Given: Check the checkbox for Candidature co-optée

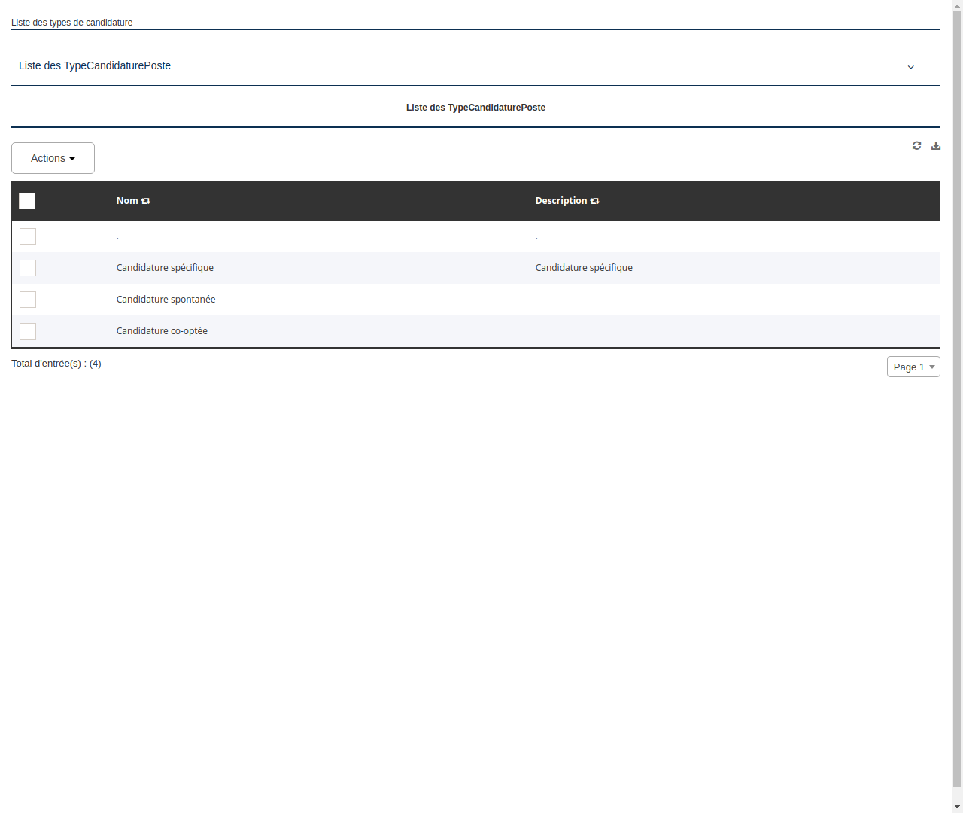Looking at the screenshot, I should 28,331.
